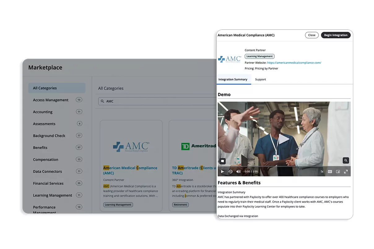Click the large center play button
Screen dimensions: 374x249
pyautogui.click(x=284, y=139)
